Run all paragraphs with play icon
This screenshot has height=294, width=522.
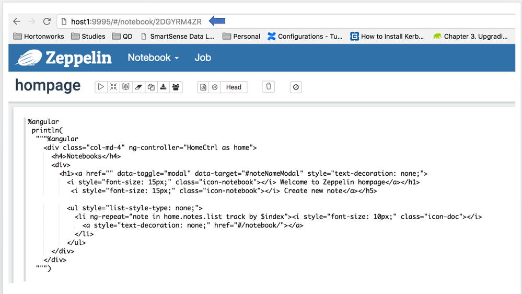coord(101,87)
